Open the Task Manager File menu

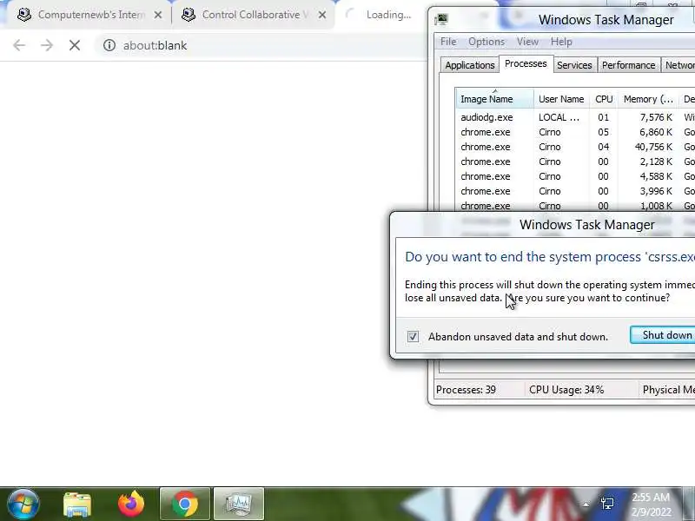pos(448,42)
